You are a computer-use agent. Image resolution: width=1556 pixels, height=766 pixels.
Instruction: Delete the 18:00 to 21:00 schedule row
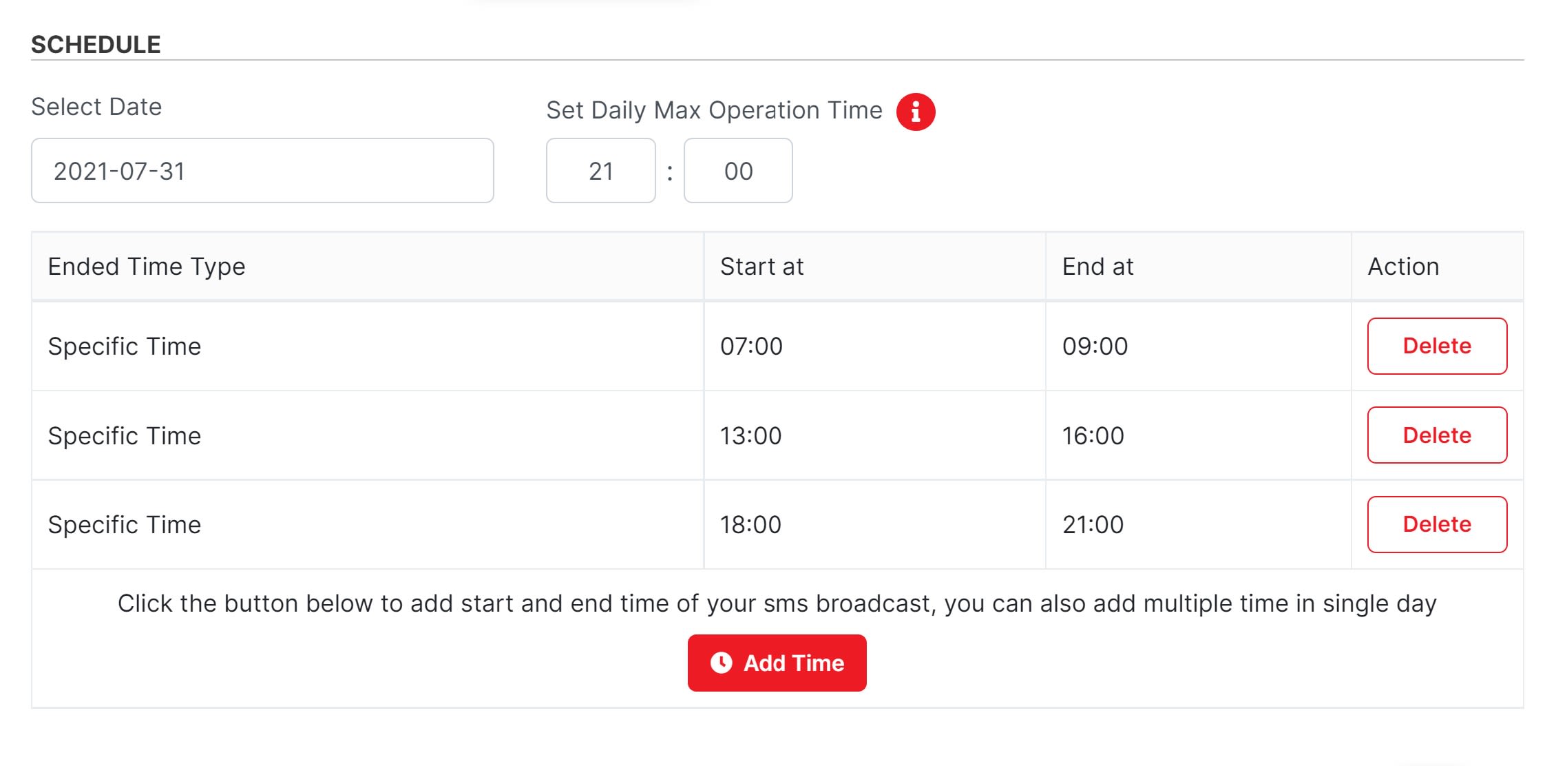[x=1437, y=524]
